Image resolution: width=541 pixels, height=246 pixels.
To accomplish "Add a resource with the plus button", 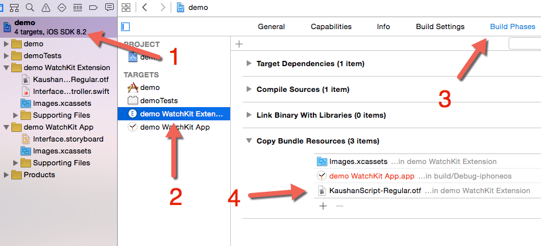I will (323, 206).
